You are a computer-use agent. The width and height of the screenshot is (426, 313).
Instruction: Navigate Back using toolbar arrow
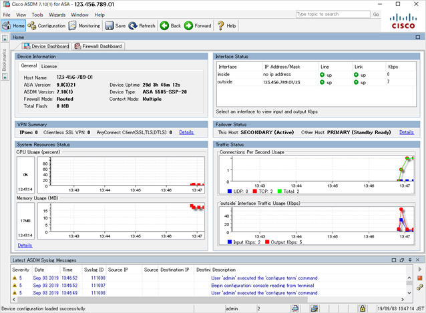pos(170,25)
